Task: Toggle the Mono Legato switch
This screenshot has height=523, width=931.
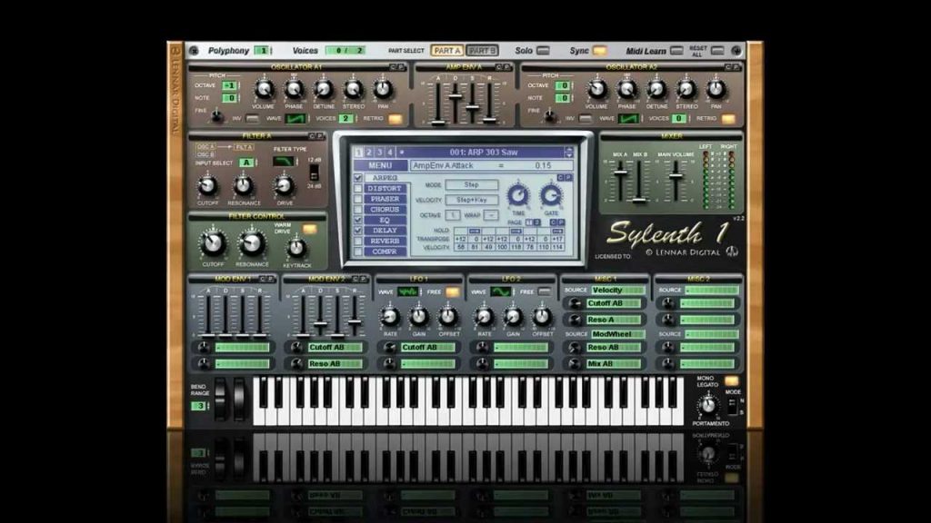Action: 732,380
